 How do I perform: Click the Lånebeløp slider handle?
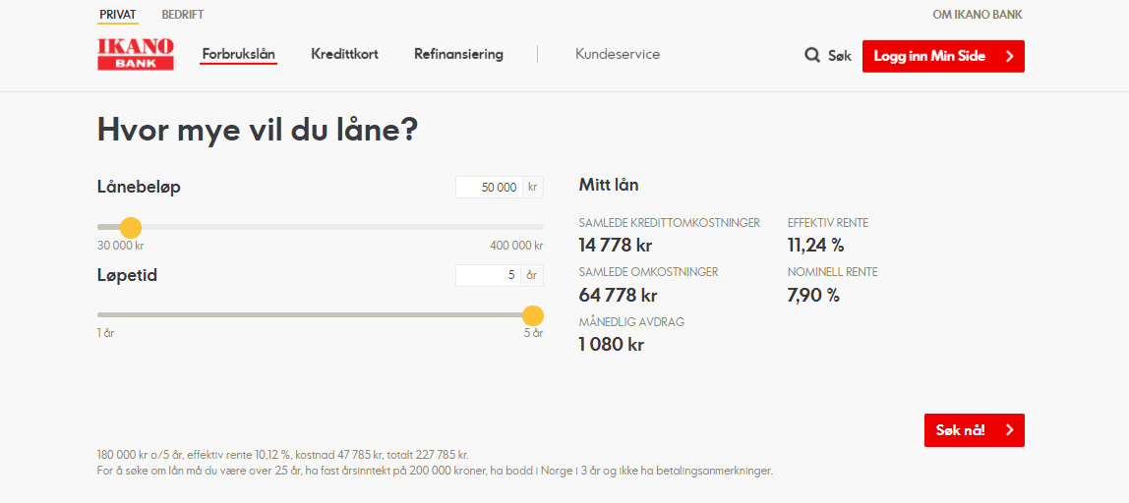(131, 227)
